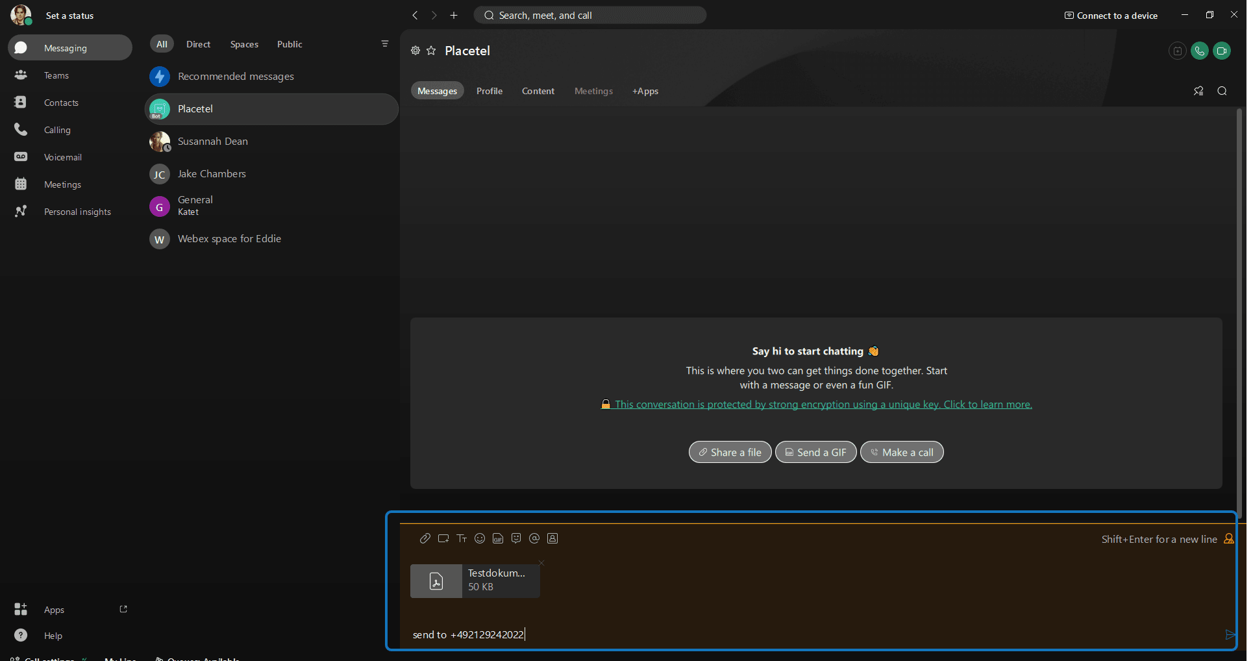The width and height of the screenshot is (1253, 661).
Task: Open Calling in the sidebar
Action: click(x=70, y=130)
